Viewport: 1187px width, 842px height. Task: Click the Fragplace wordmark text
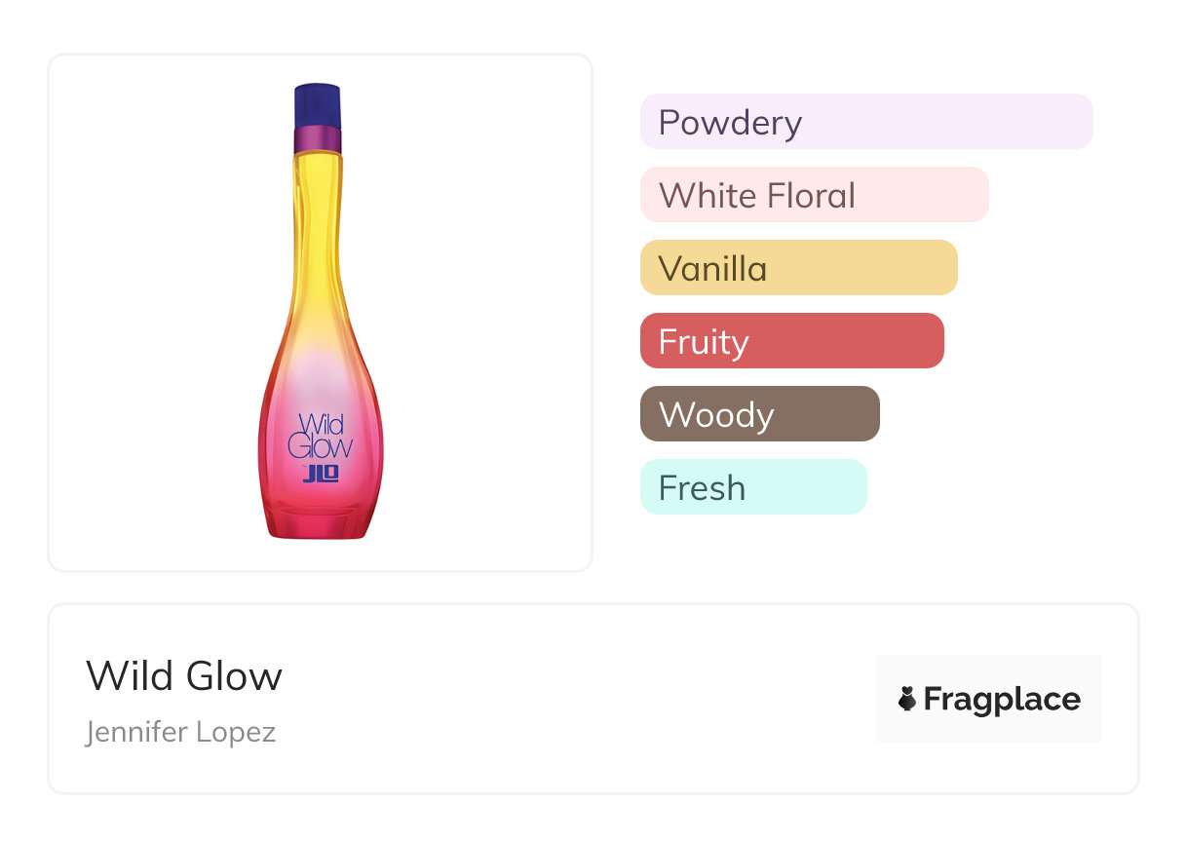(1002, 699)
